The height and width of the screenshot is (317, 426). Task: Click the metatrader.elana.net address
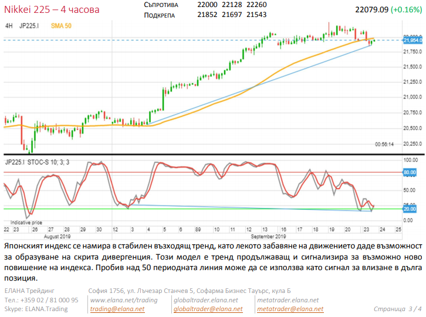(x=288, y=300)
